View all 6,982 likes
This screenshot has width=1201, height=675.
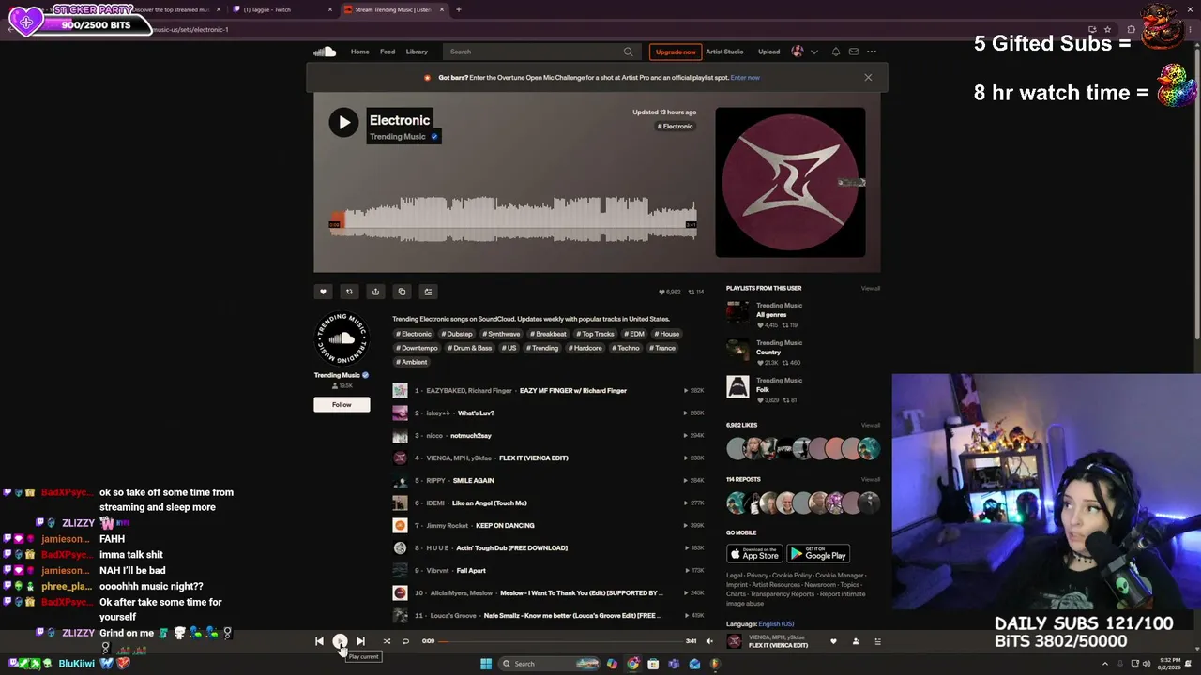click(871, 425)
